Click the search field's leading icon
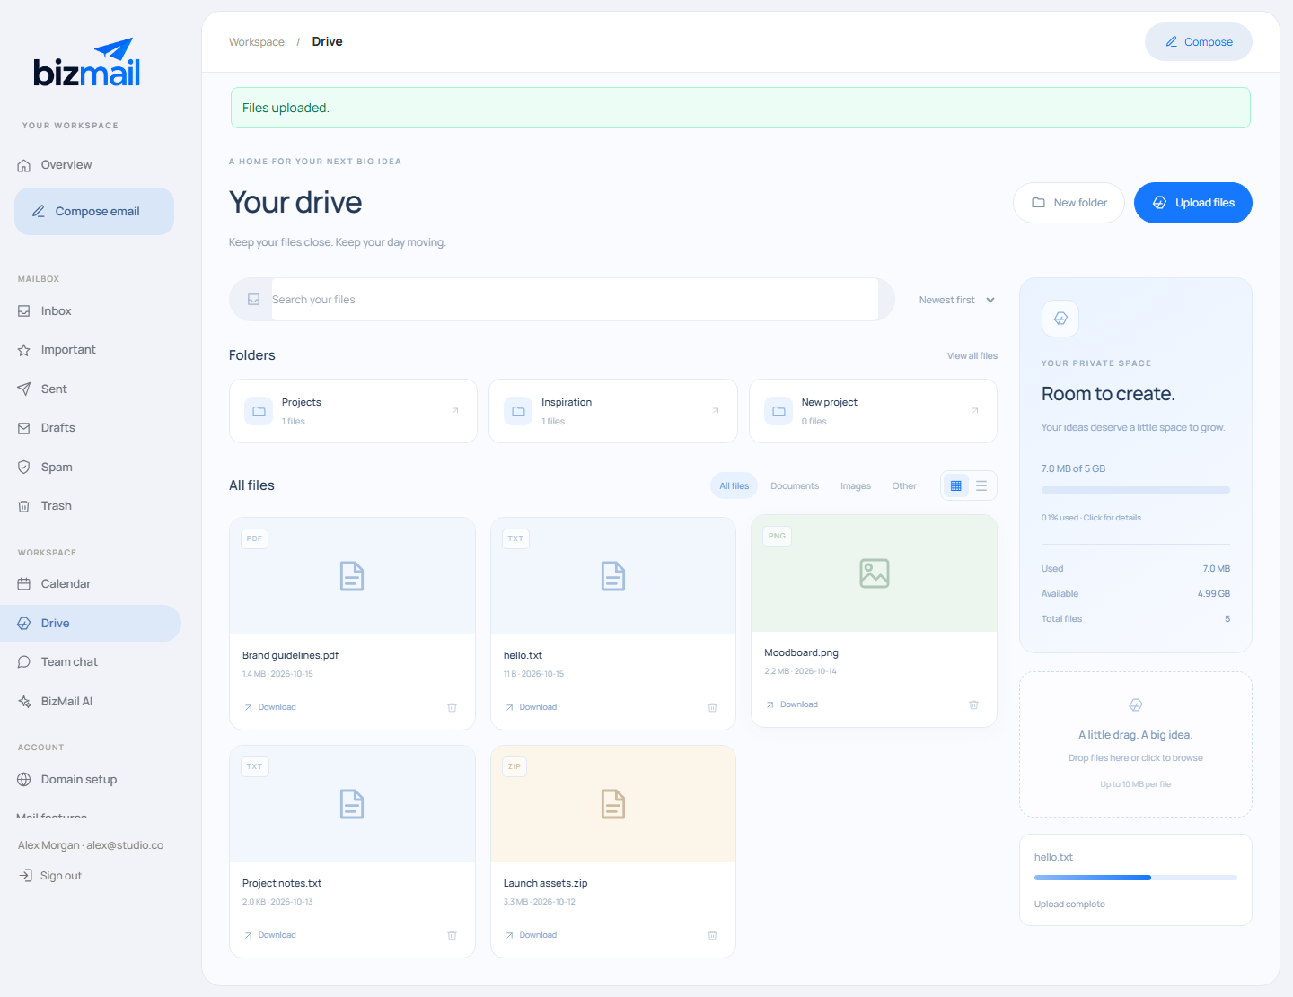The height and width of the screenshot is (997, 1293). tap(254, 300)
